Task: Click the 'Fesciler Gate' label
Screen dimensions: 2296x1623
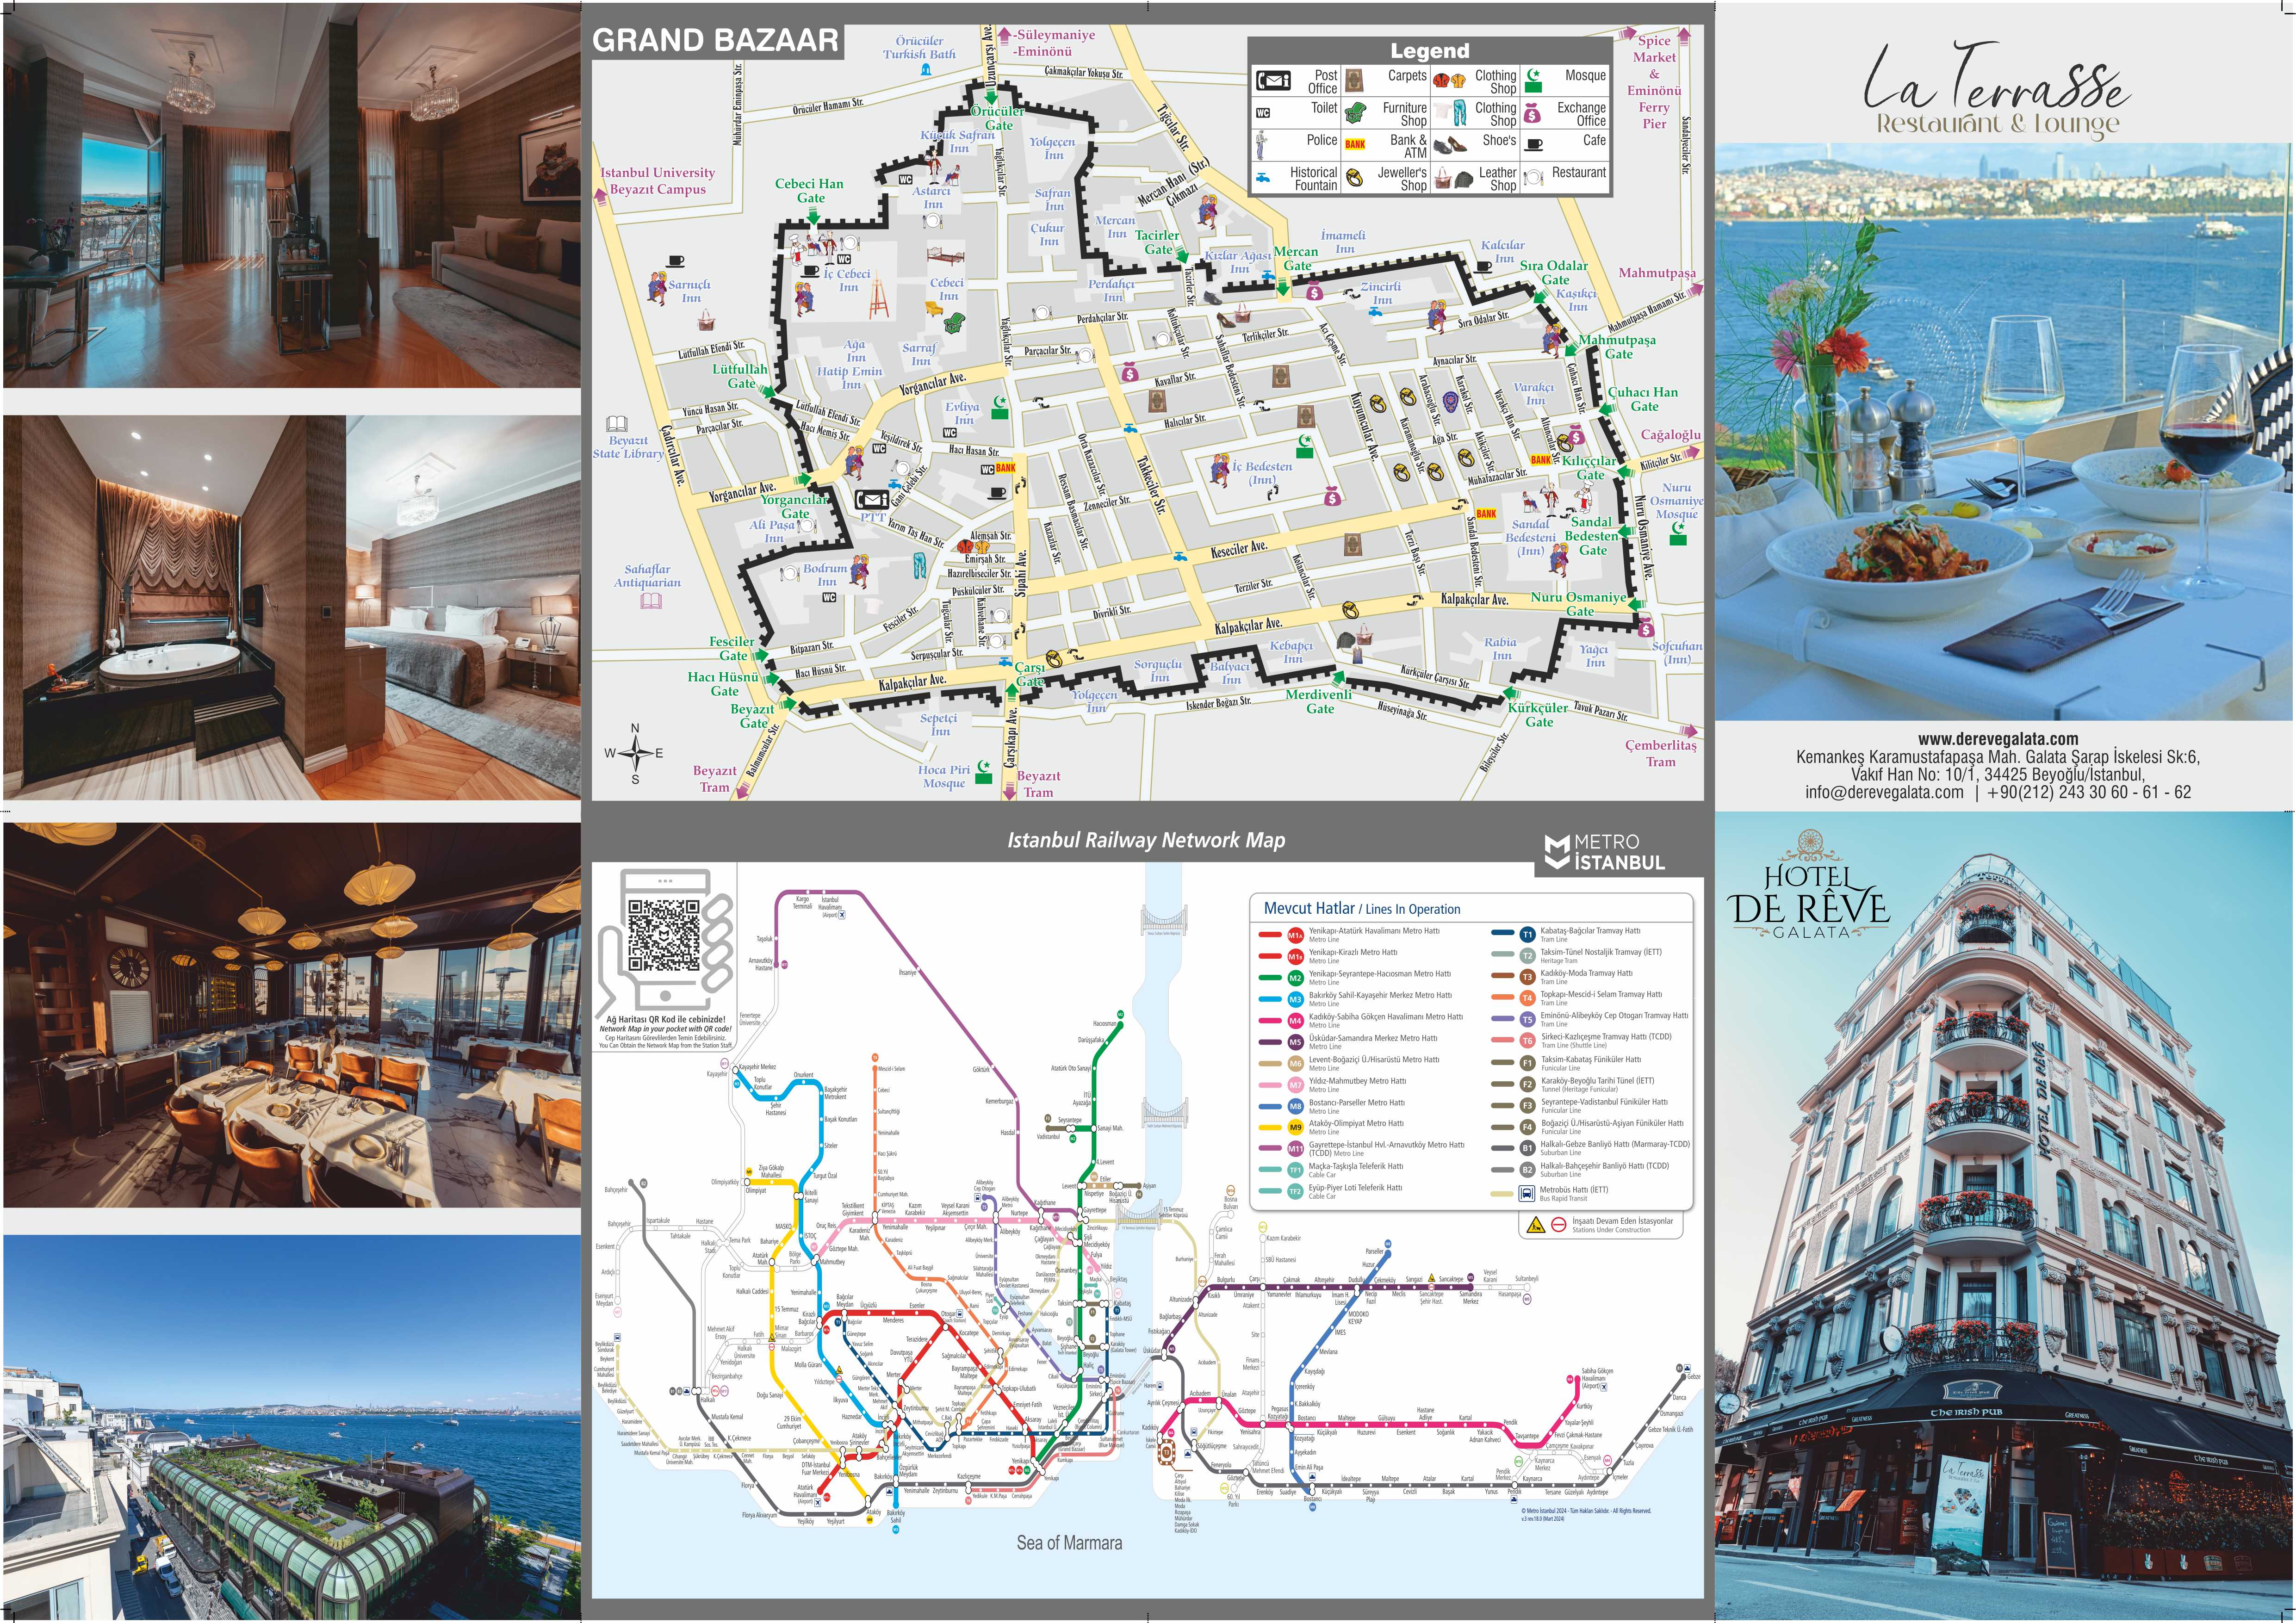Action: pyautogui.click(x=732, y=649)
